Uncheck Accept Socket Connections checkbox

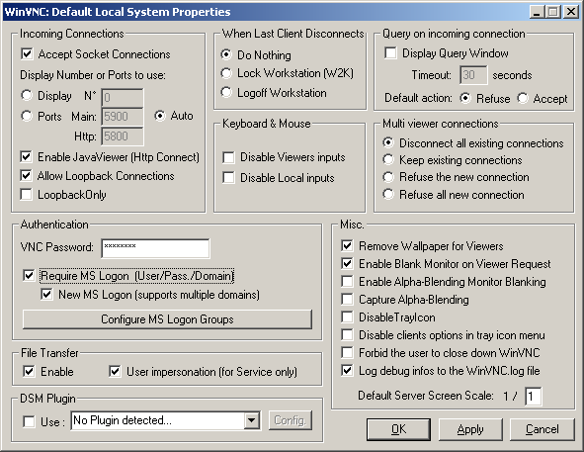coord(27,53)
